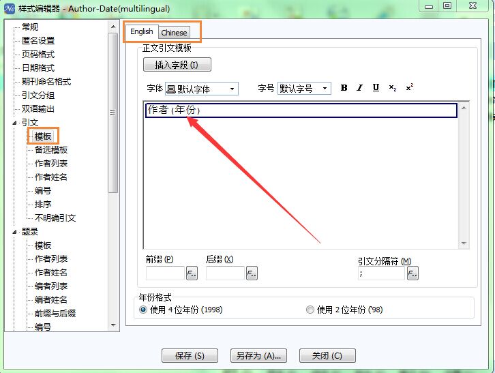Click tree scrollbar down arrow
This screenshot has width=495, height=373.
(x=113, y=325)
